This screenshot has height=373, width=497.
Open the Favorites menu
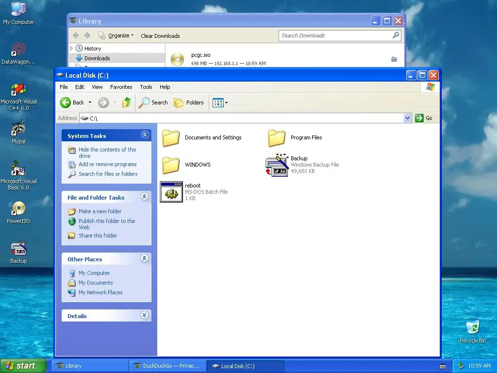(x=121, y=87)
